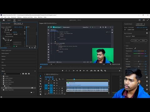
Task: Click the Extract button
Action: click(x=95, y=71)
